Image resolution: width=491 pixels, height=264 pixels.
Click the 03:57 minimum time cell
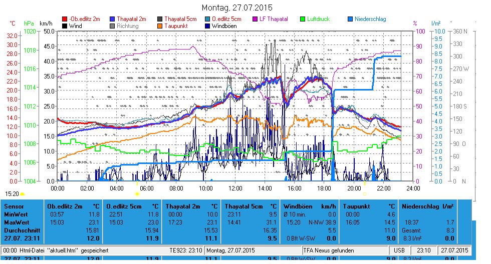tap(57, 214)
